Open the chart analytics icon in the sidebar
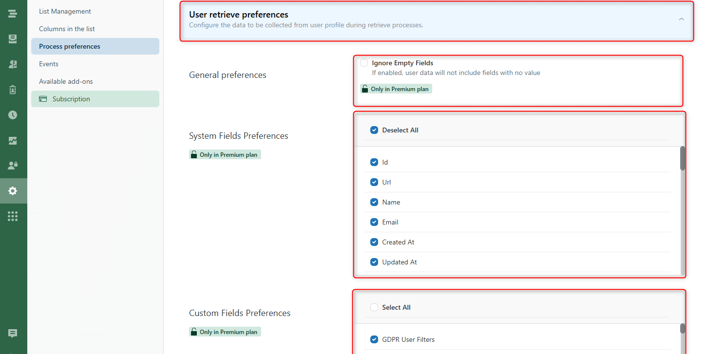Viewport: 707px width, 354px height. (x=13, y=141)
